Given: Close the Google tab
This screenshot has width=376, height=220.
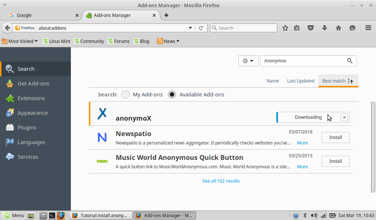Looking at the screenshot, I should (77, 15).
